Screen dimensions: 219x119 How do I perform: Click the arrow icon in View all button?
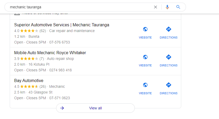pyautogui.click(x=62, y=108)
